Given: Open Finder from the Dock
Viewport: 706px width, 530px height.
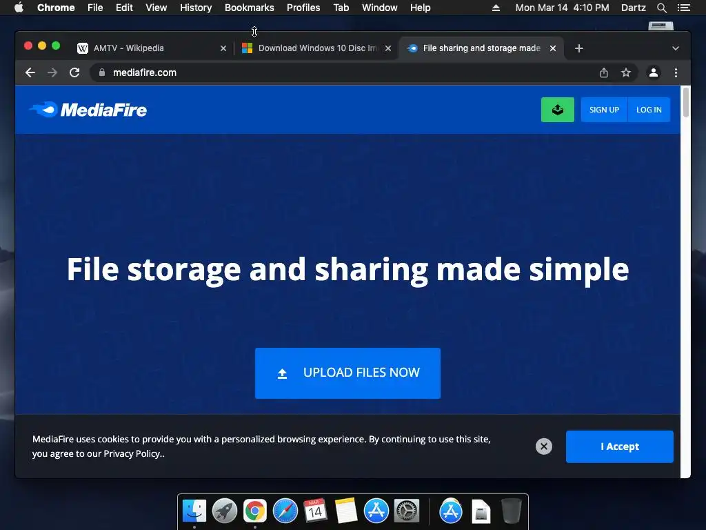Looking at the screenshot, I should point(194,511).
